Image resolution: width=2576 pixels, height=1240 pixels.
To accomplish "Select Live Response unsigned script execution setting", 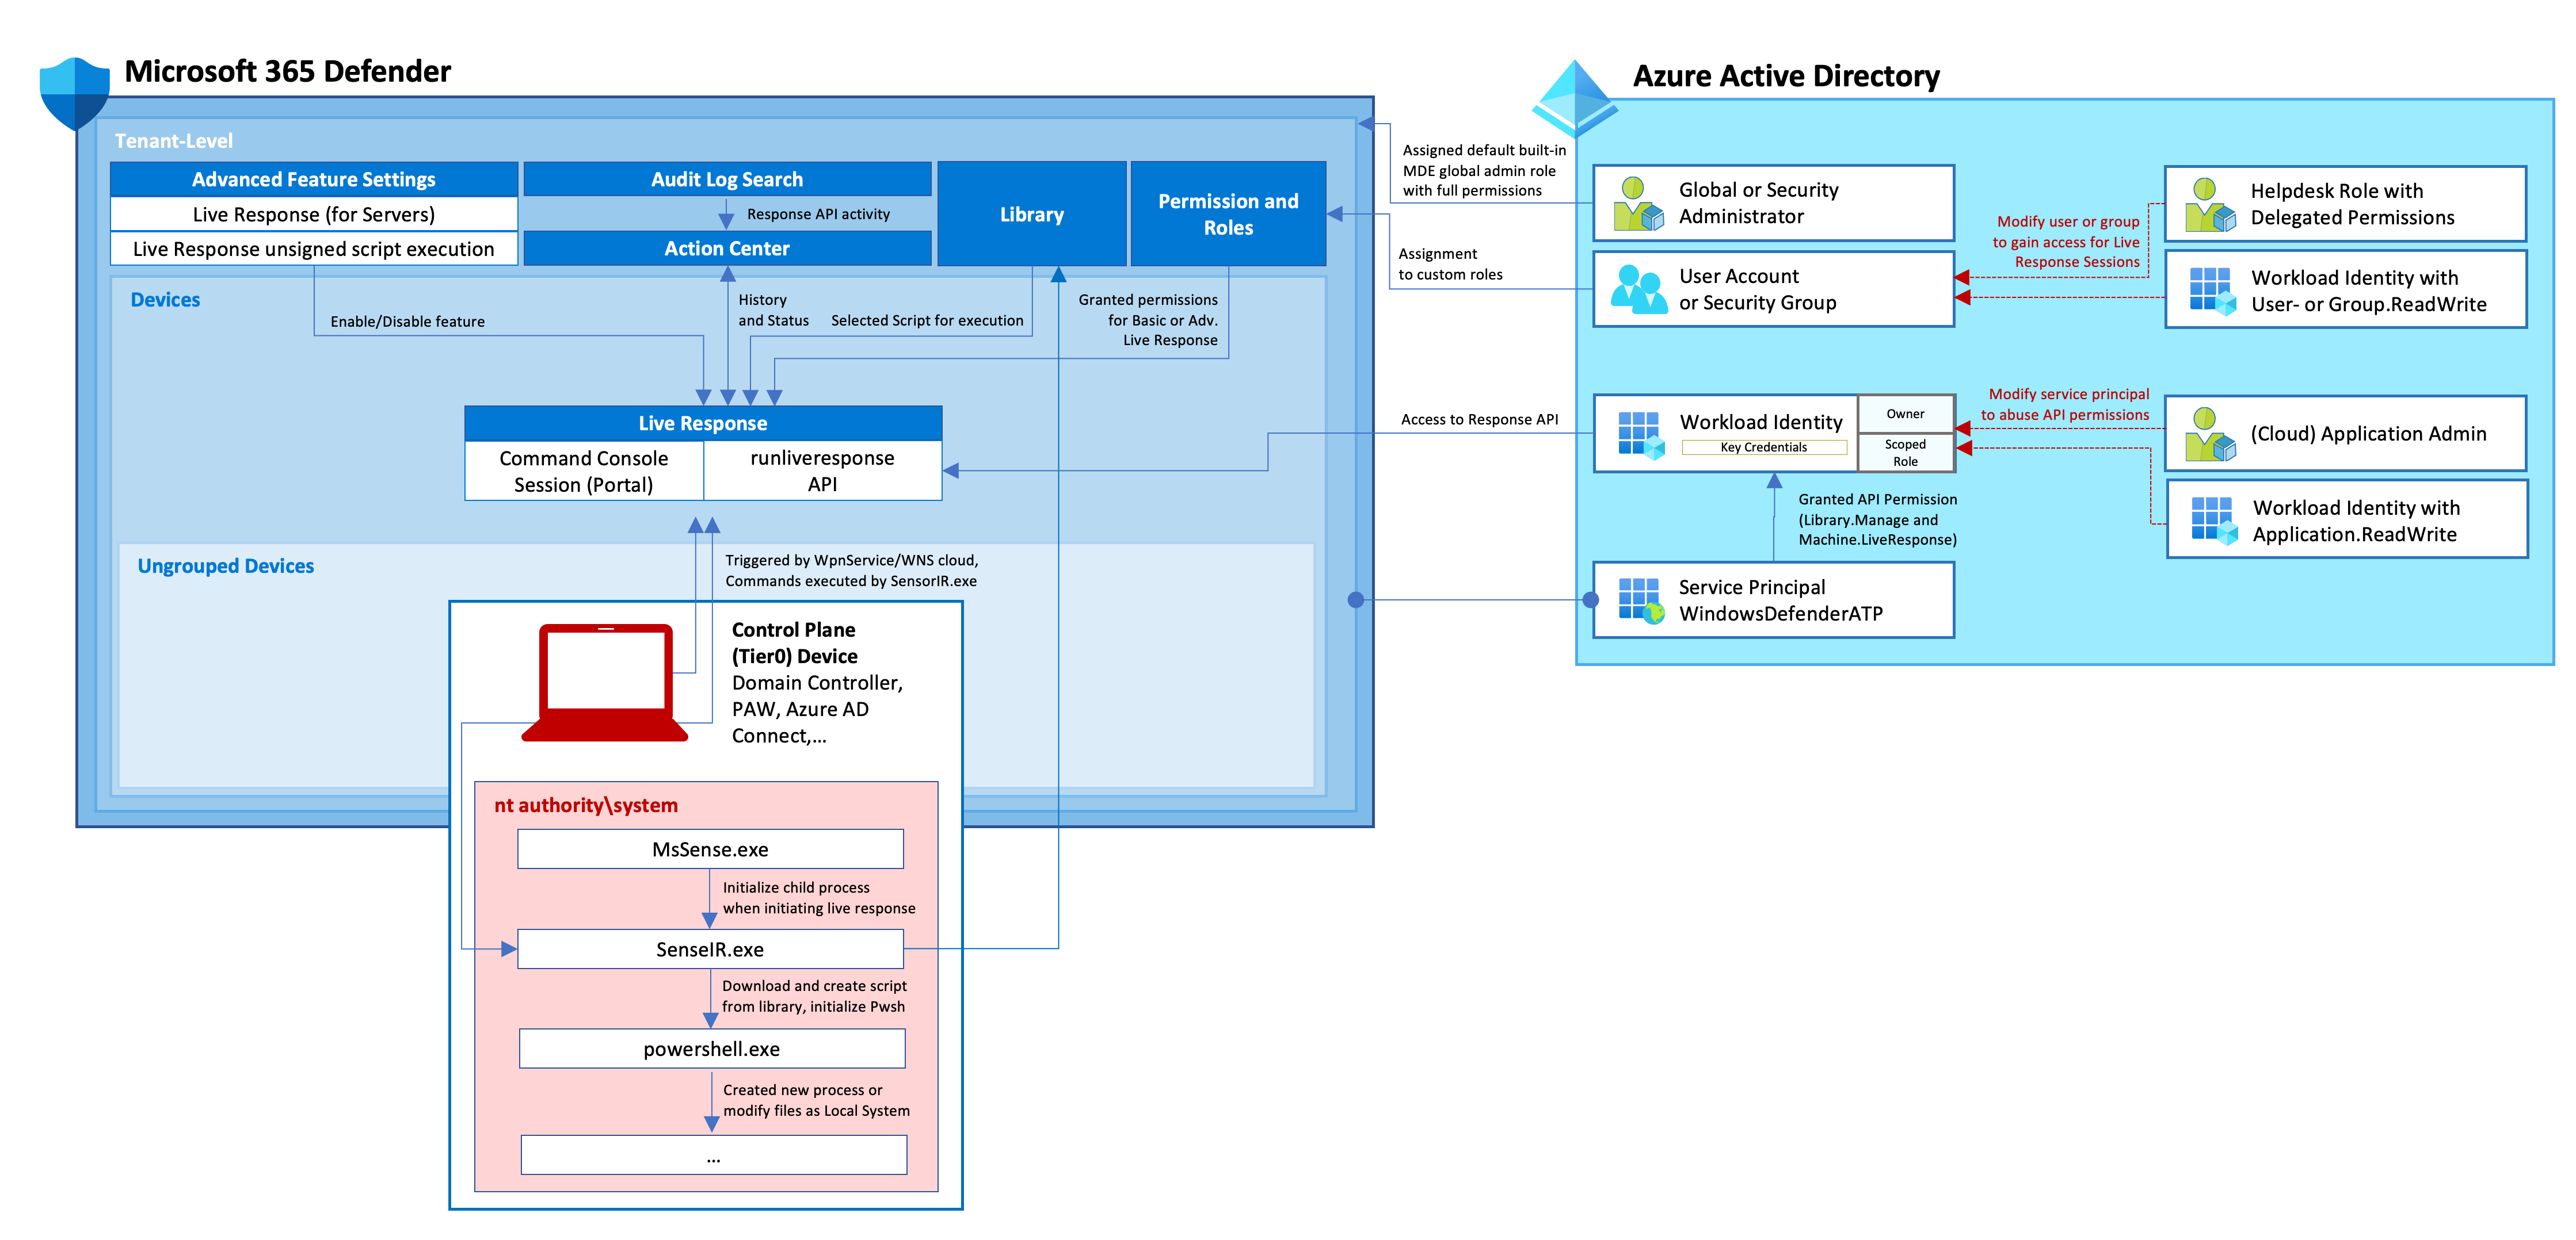I will [x=314, y=249].
